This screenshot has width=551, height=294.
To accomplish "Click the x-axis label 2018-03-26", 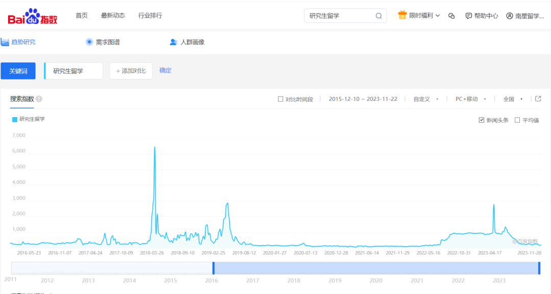I will (x=152, y=253).
